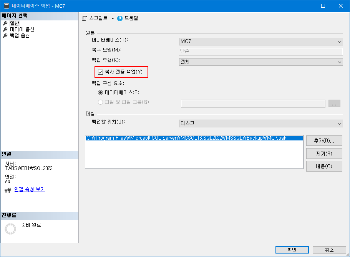Open the 백업할 위치(U) dropdown showing 디스크
Screen dimensions: 350x257
click(340, 123)
